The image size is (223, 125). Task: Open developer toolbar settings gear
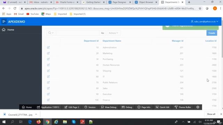pyautogui.click(x=198, y=107)
